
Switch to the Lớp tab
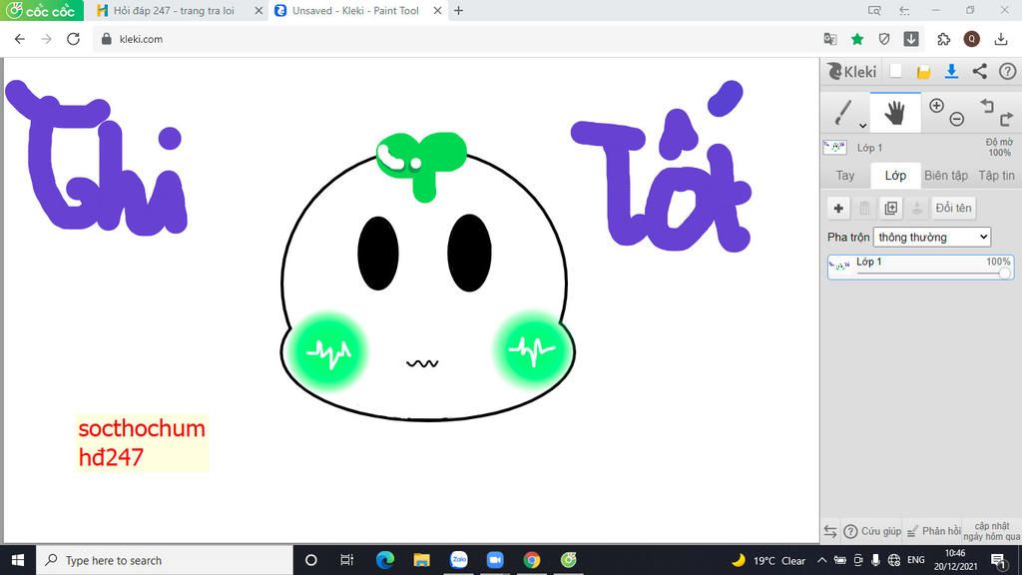(x=895, y=176)
